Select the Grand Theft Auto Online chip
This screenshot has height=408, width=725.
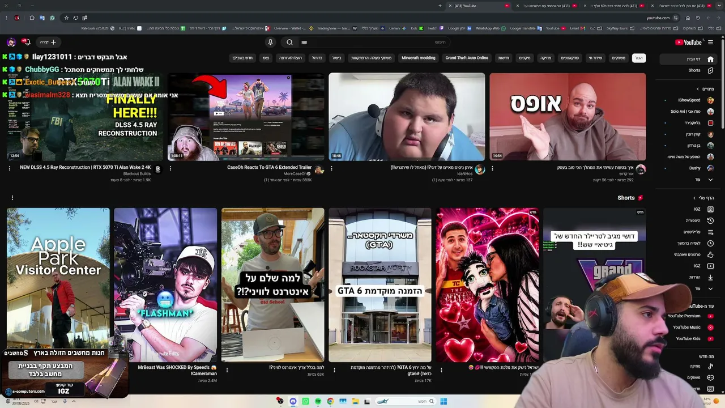coord(467,58)
